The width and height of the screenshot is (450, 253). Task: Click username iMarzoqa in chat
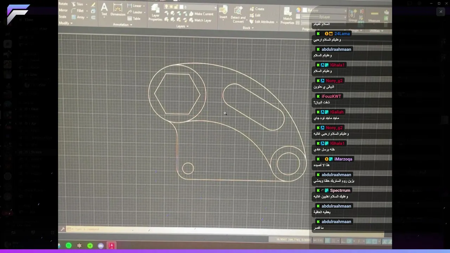click(x=343, y=159)
